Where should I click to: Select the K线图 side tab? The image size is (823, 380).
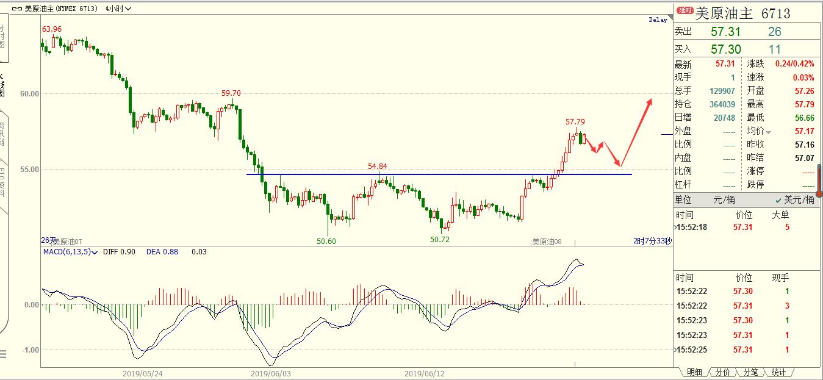coord(2,85)
